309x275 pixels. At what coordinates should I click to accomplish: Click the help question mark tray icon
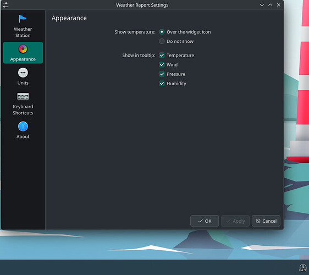(303, 268)
